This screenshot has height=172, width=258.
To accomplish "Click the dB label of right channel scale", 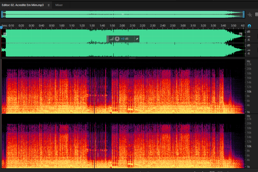I will tap(249, 45).
